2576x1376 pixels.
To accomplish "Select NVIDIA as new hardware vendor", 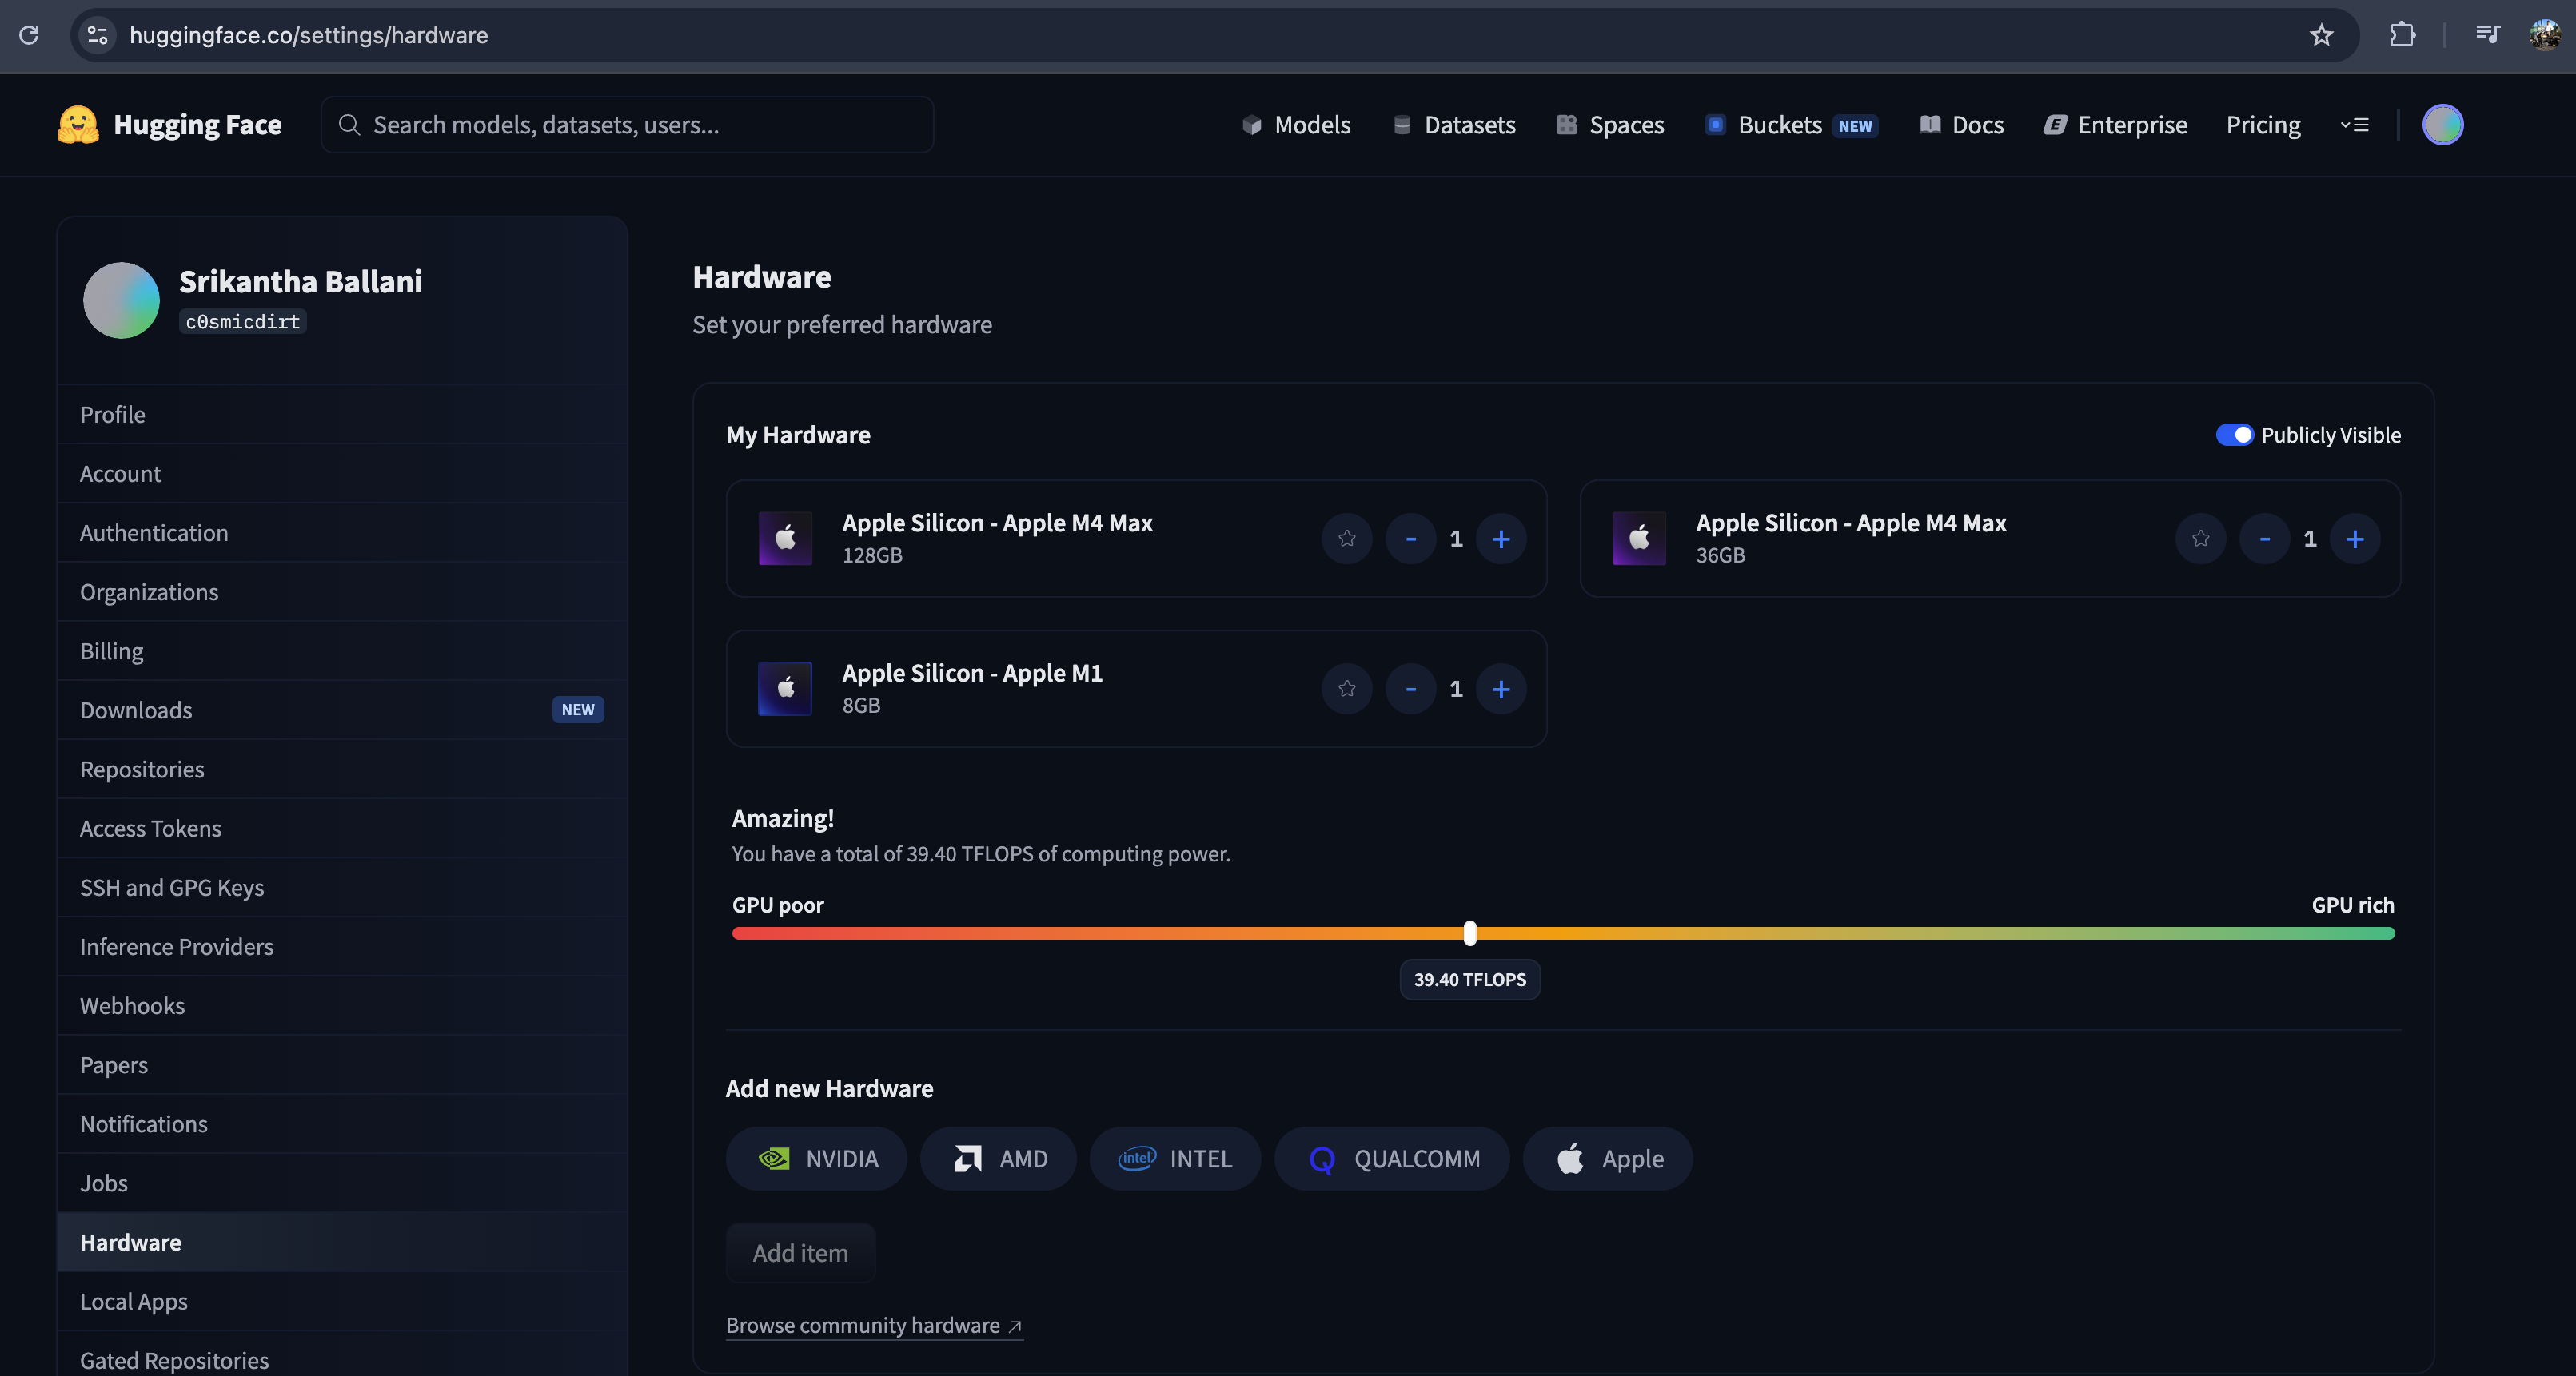I will coord(816,1158).
